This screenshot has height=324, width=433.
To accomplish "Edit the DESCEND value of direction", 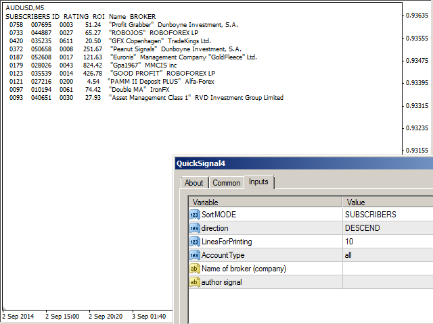I will point(388,228).
